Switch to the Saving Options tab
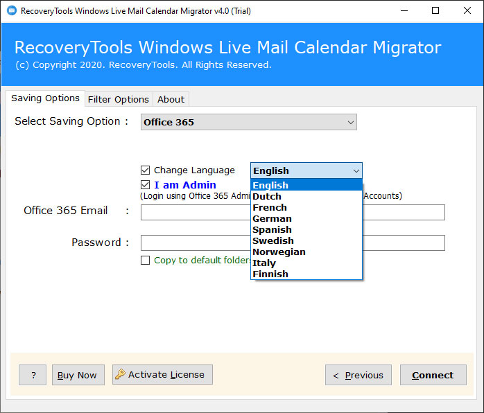The height and width of the screenshot is (413, 484). pyautogui.click(x=45, y=98)
